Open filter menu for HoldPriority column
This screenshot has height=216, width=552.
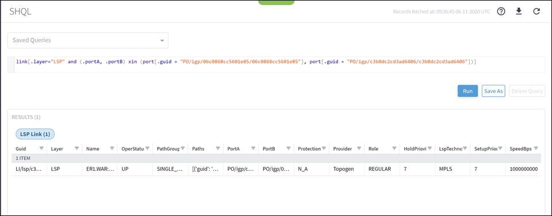[430, 148]
